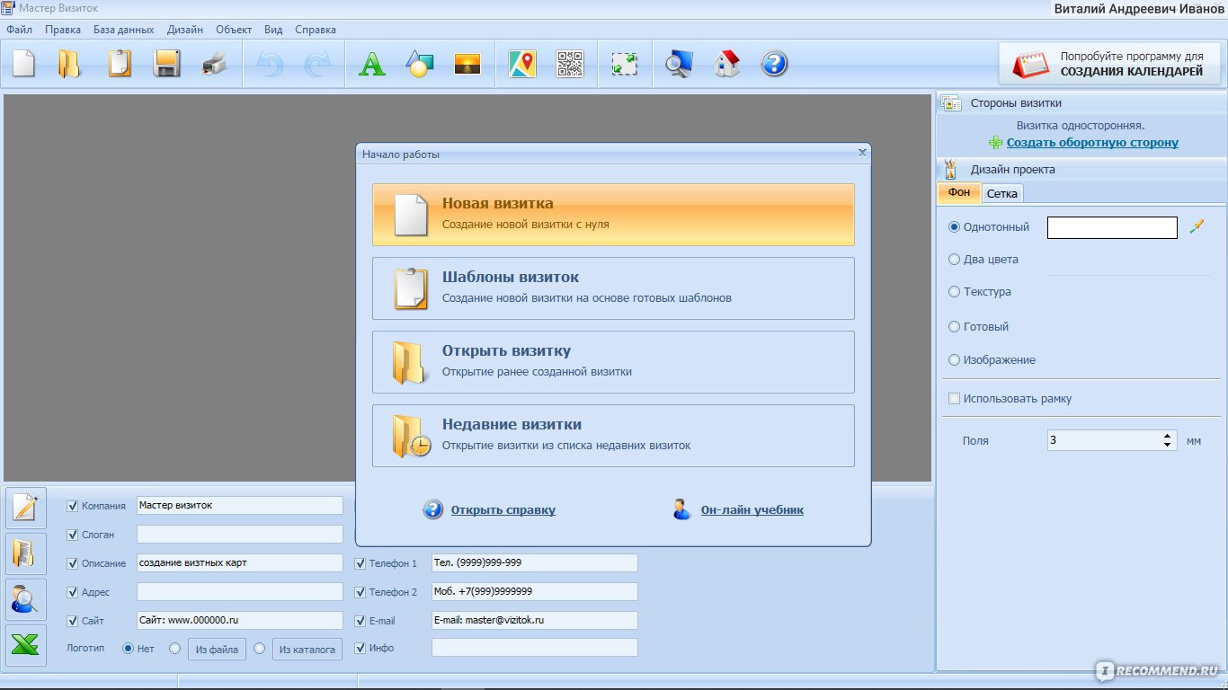The width and height of the screenshot is (1228, 690).
Task: Click the green resize arrows toolbar icon
Action: (624, 64)
